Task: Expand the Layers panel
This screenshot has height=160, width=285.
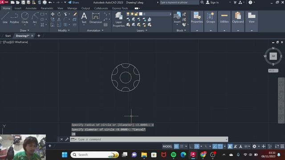Action: (142, 31)
